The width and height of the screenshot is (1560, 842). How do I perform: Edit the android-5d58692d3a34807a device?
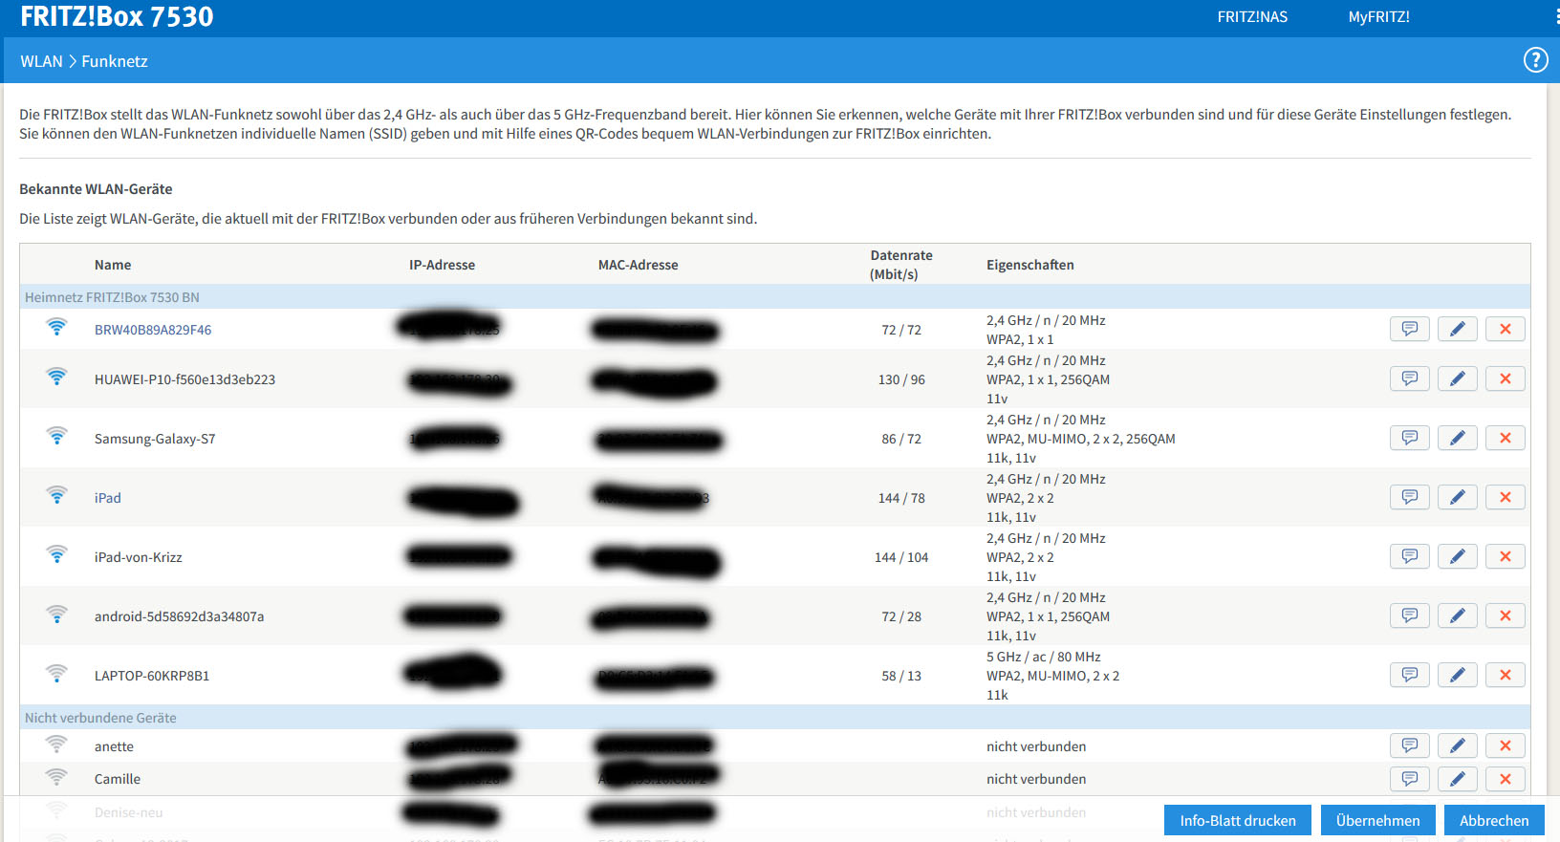coord(1458,615)
